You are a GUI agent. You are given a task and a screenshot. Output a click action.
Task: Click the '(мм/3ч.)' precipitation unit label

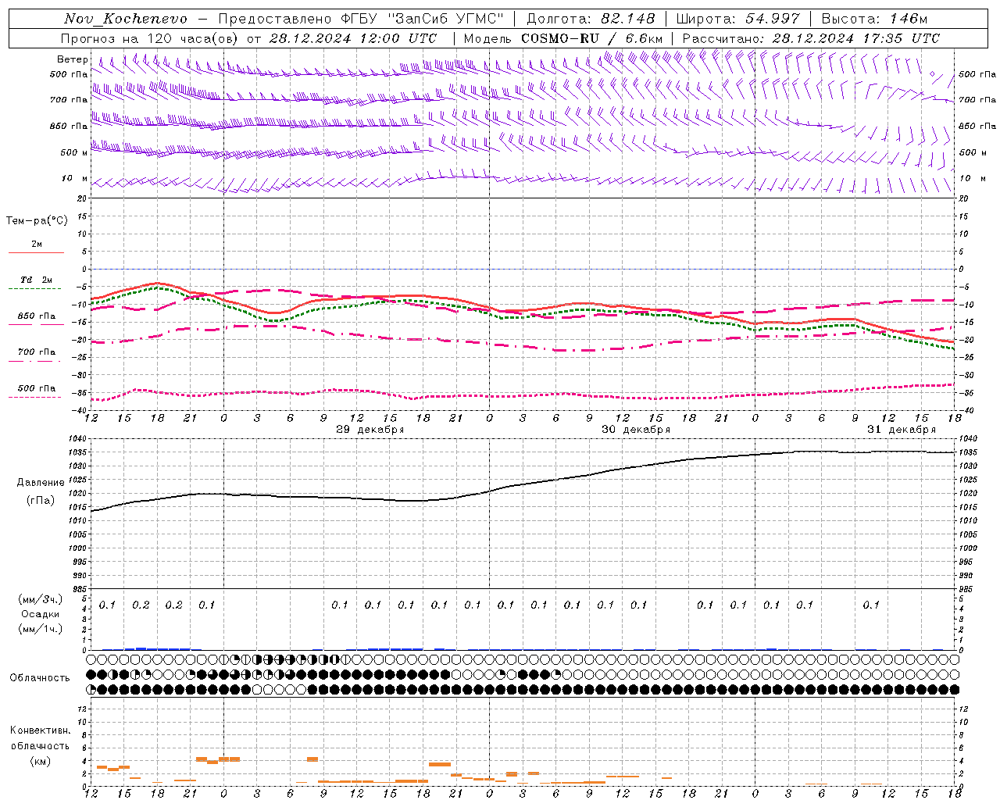tap(41, 599)
